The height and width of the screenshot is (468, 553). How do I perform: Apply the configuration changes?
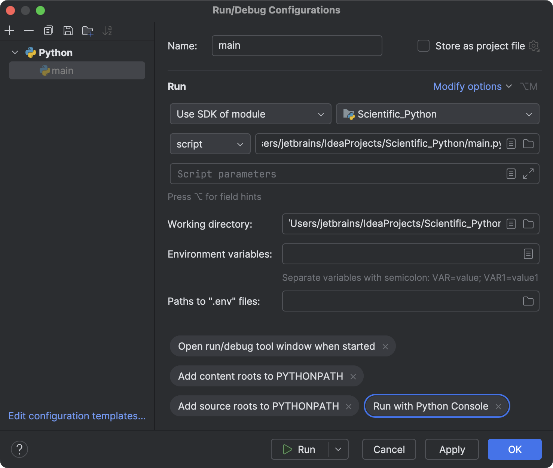452,449
